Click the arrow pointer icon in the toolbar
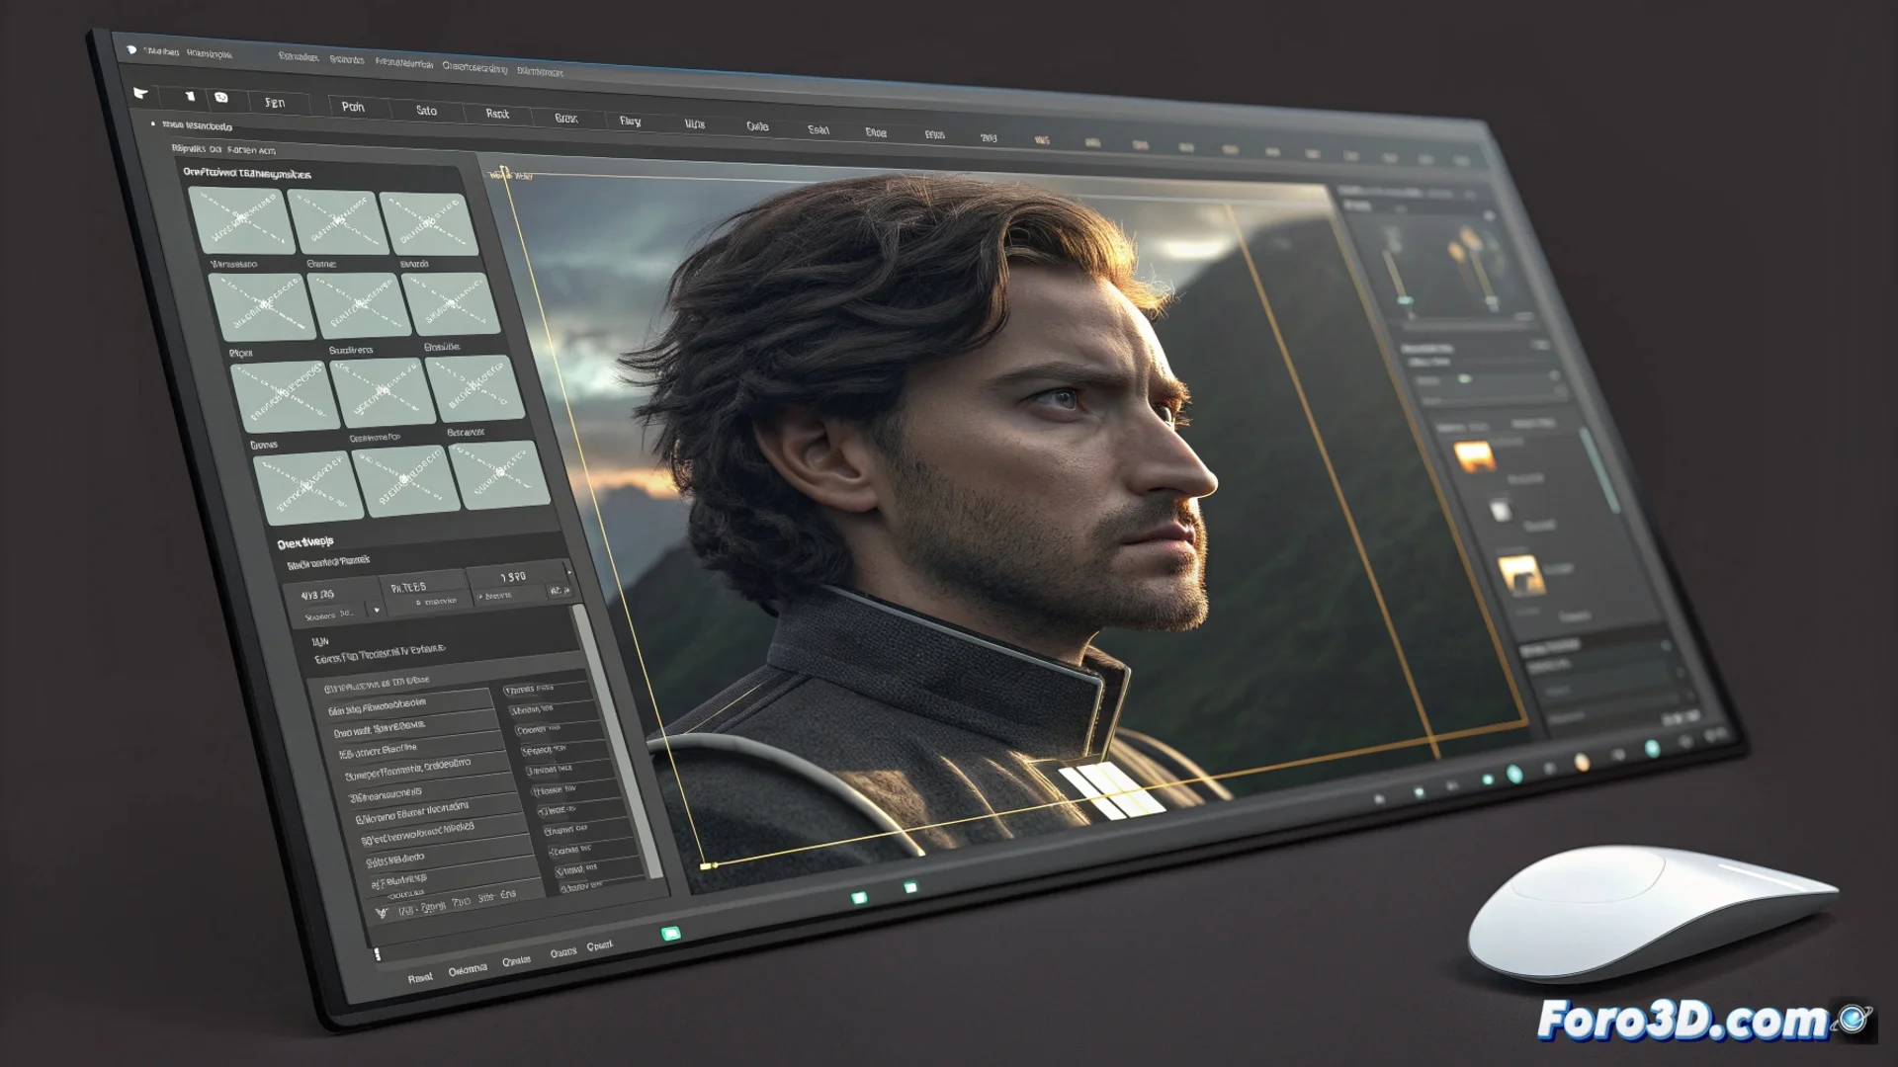1898x1067 pixels. 140,94
